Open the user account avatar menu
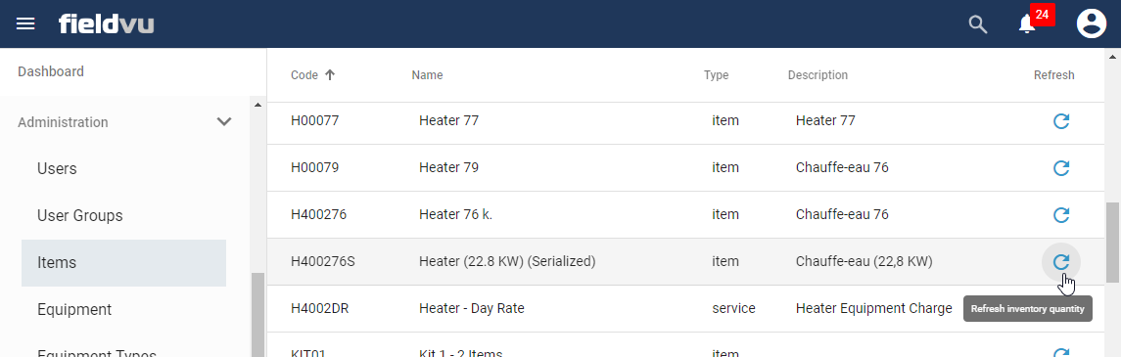The image size is (1121, 357). [1091, 24]
